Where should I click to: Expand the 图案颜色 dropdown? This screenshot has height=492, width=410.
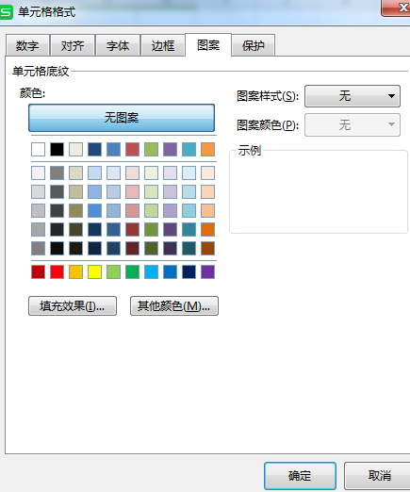tap(353, 125)
